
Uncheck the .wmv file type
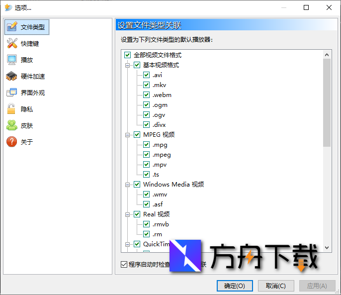pos(146,194)
